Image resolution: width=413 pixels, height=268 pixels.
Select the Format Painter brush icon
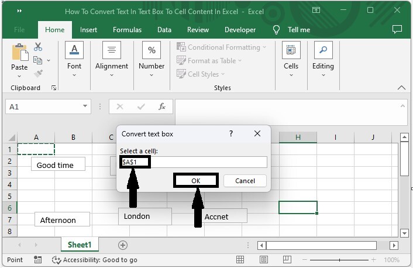38,74
